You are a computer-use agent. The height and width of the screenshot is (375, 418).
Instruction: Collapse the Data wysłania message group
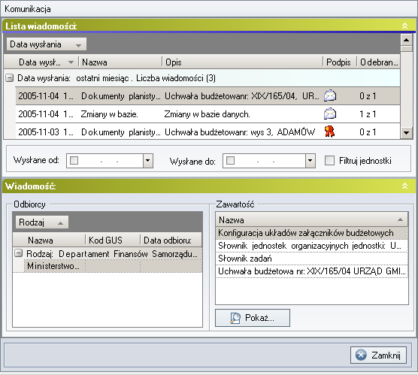click(10, 78)
